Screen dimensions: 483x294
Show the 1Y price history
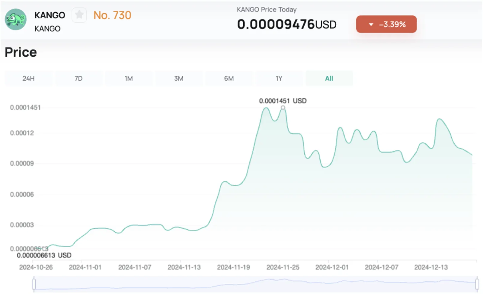pyautogui.click(x=279, y=78)
